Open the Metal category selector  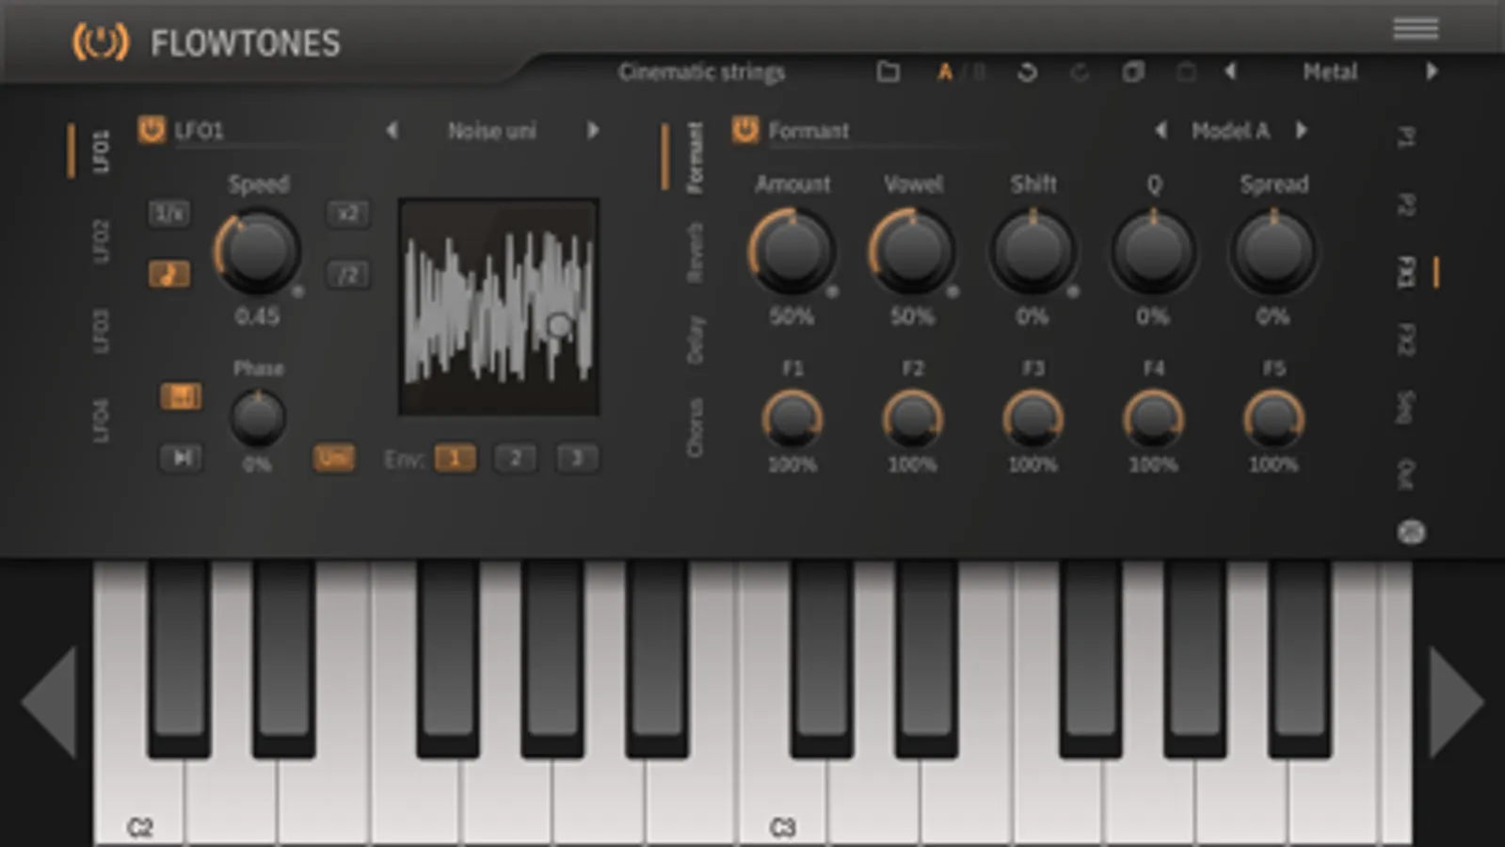pos(1330,72)
